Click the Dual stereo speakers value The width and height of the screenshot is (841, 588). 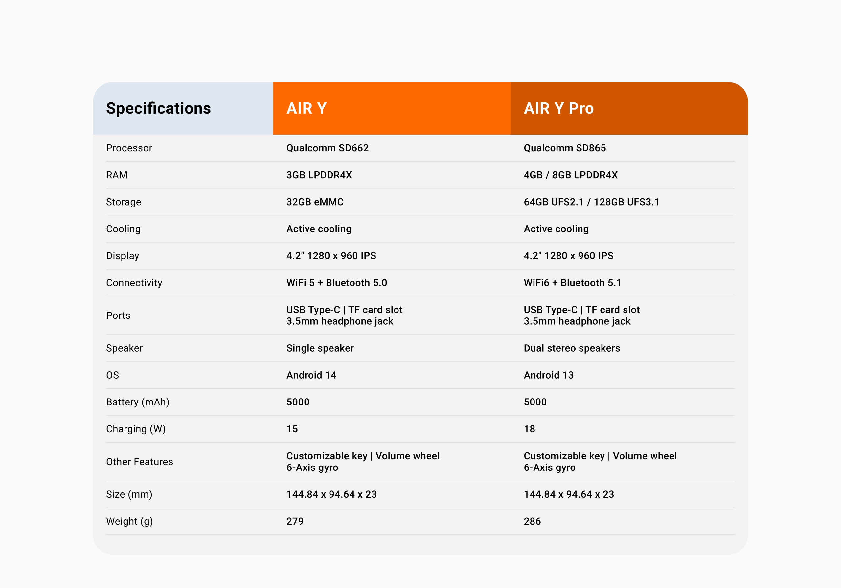[572, 348]
